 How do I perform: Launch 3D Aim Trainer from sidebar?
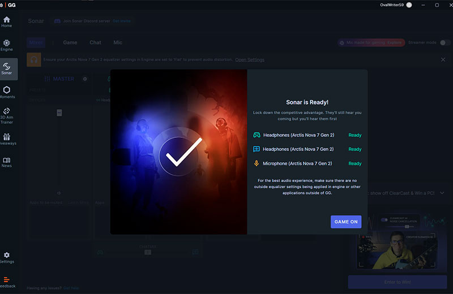pyautogui.click(x=7, y=115)
